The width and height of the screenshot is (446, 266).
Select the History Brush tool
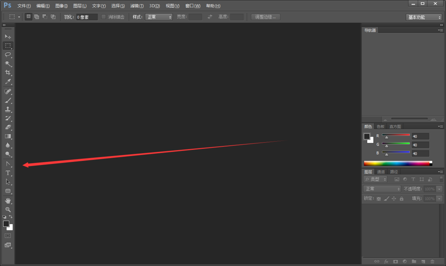(x=8, y=118)
